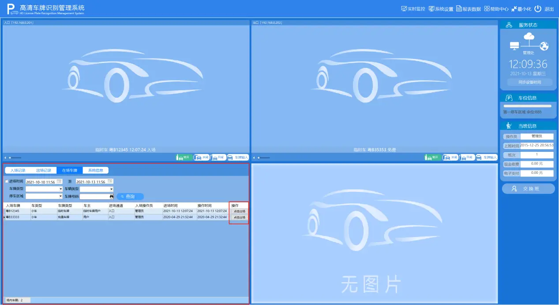This screenshot has height=305, width=559.
Task: Switch to the 入场记录 tab
Action: (x=18, y=170)
